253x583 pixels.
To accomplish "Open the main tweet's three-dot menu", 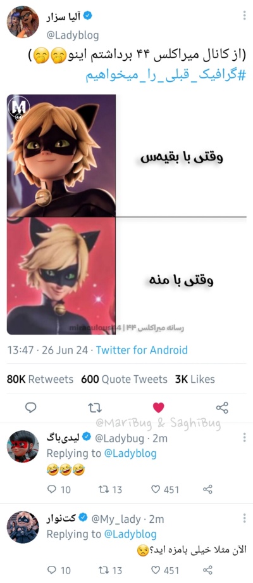I will point(244,15).
